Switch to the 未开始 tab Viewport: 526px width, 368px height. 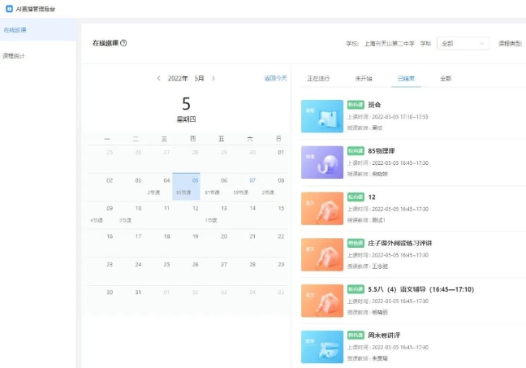(363, 79)
